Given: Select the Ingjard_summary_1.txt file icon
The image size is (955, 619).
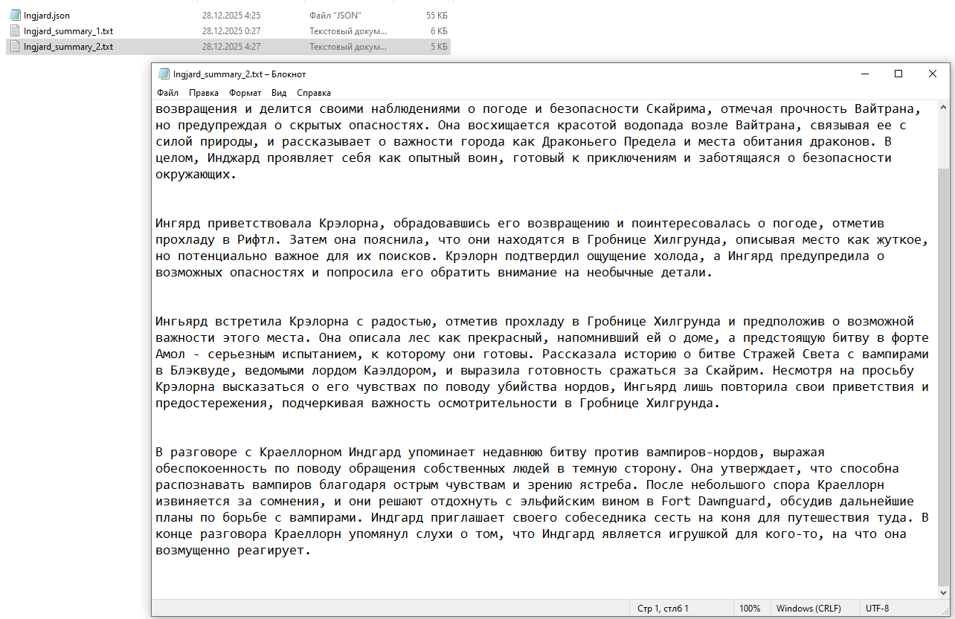Looking at the screenshot, I should click(x=15, y=30).
